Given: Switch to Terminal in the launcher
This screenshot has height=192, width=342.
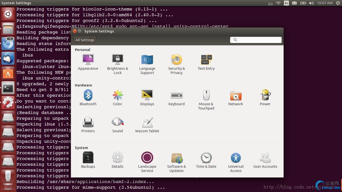Looking at the screenshot, I should pos(8,87).
